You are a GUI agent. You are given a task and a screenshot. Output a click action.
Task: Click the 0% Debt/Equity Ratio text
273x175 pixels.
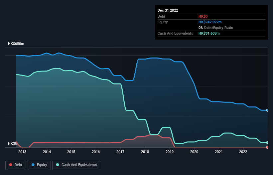click(x=216, y=28)
